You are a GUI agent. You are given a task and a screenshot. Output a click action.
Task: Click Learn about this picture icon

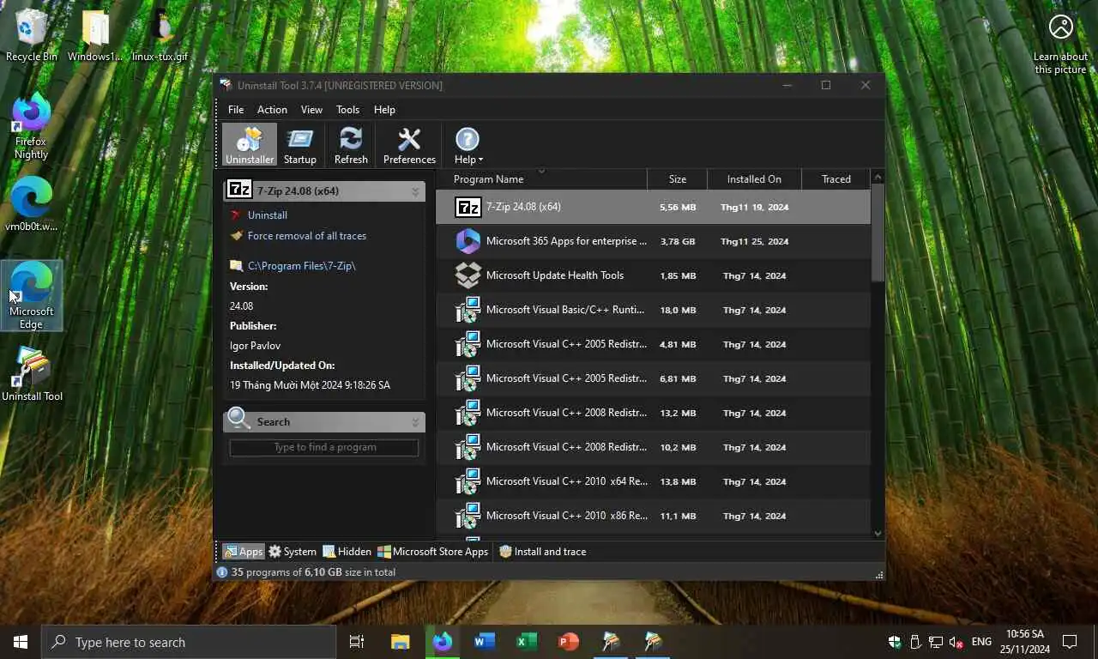click(x=1061, y=27)
